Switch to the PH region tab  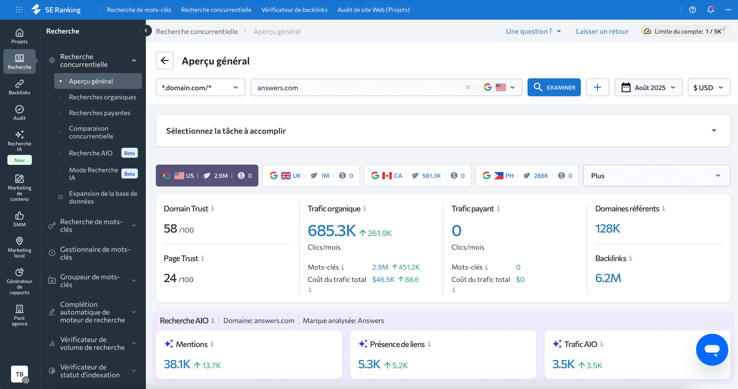pos(527,176)
